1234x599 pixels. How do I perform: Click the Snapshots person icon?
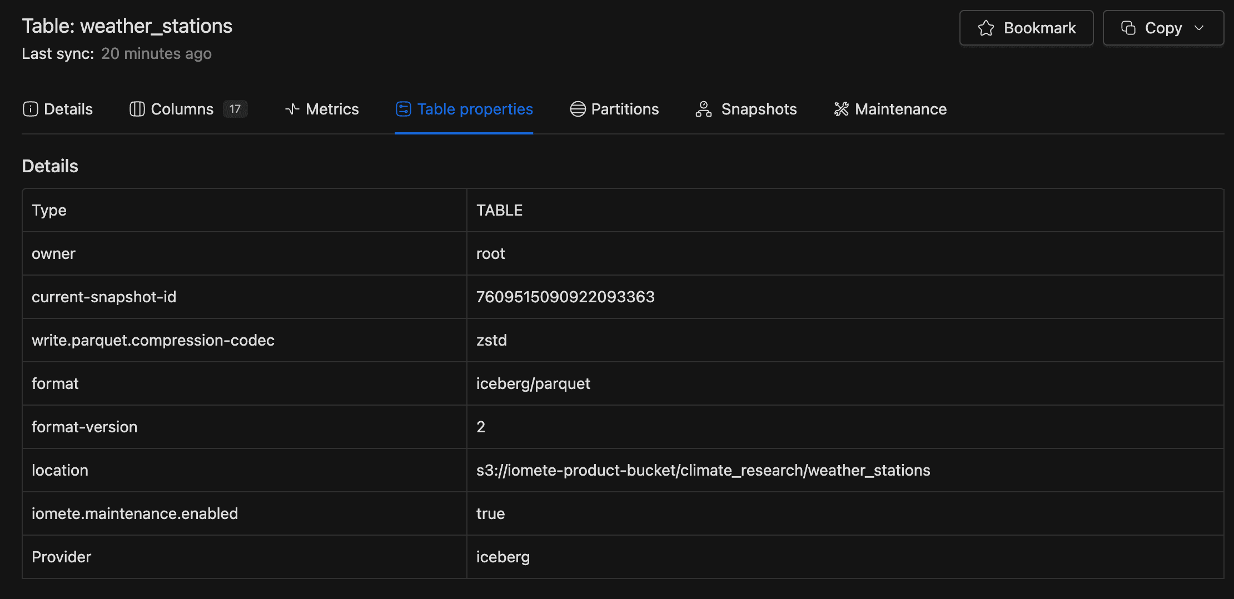(x=703, y=109)
